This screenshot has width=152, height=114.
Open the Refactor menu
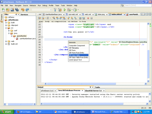tap(33, 5)
